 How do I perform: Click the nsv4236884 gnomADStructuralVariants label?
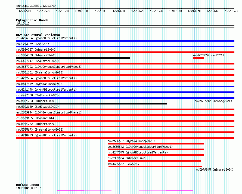(x=46, y=38)
